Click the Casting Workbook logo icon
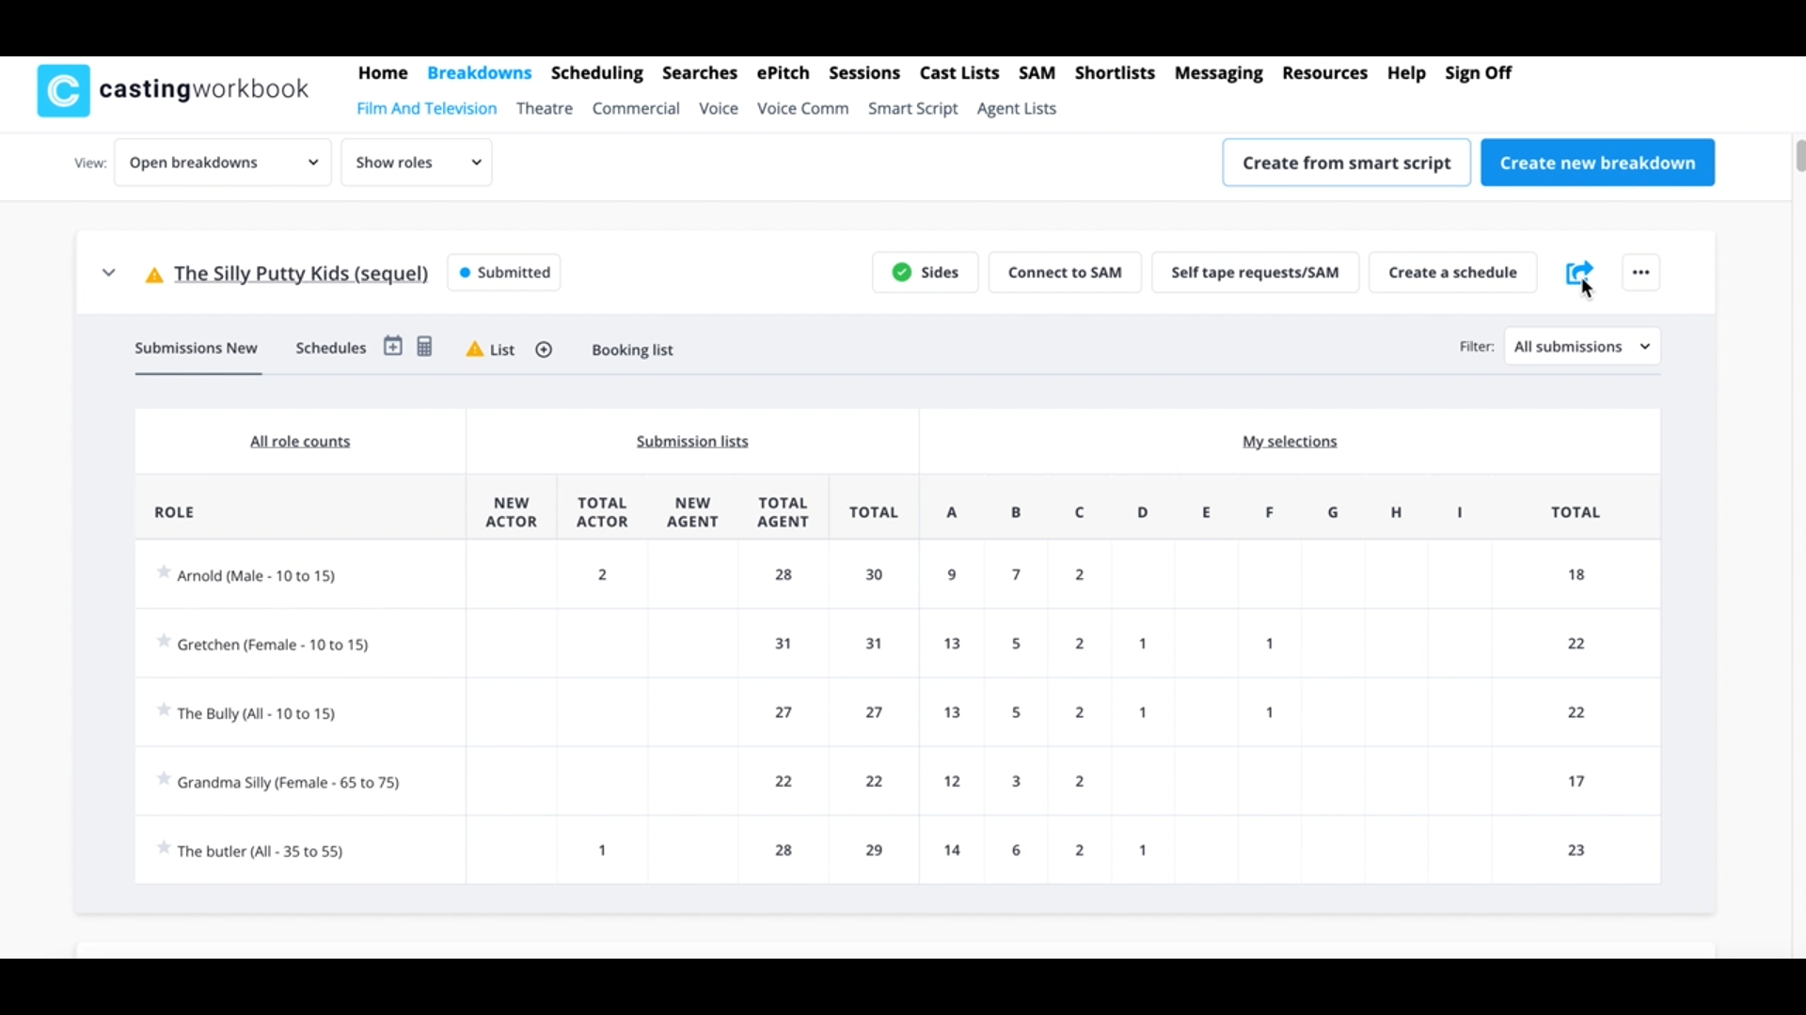Image resolution: width=1806 pixels, height=1015 pixels. [63, 90]
